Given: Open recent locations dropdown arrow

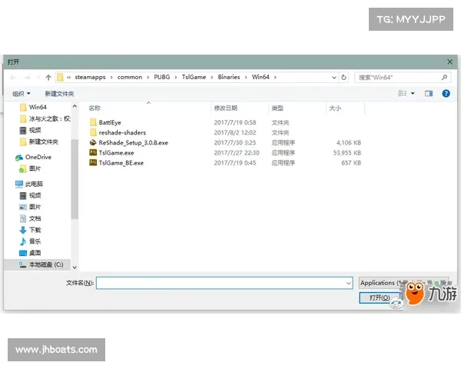Looking at the screenshot, I should [x=38, y=78].
